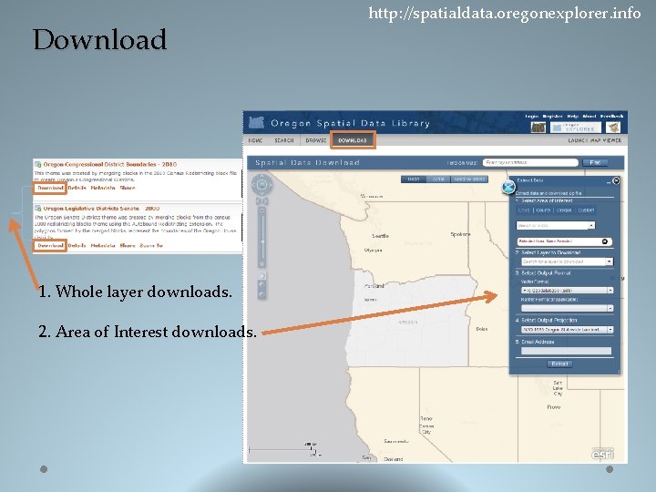Screen dimensions: 656x492
Task: Click Metadata under Oregon Congressional District Boundaries
Action: (103, 188)
